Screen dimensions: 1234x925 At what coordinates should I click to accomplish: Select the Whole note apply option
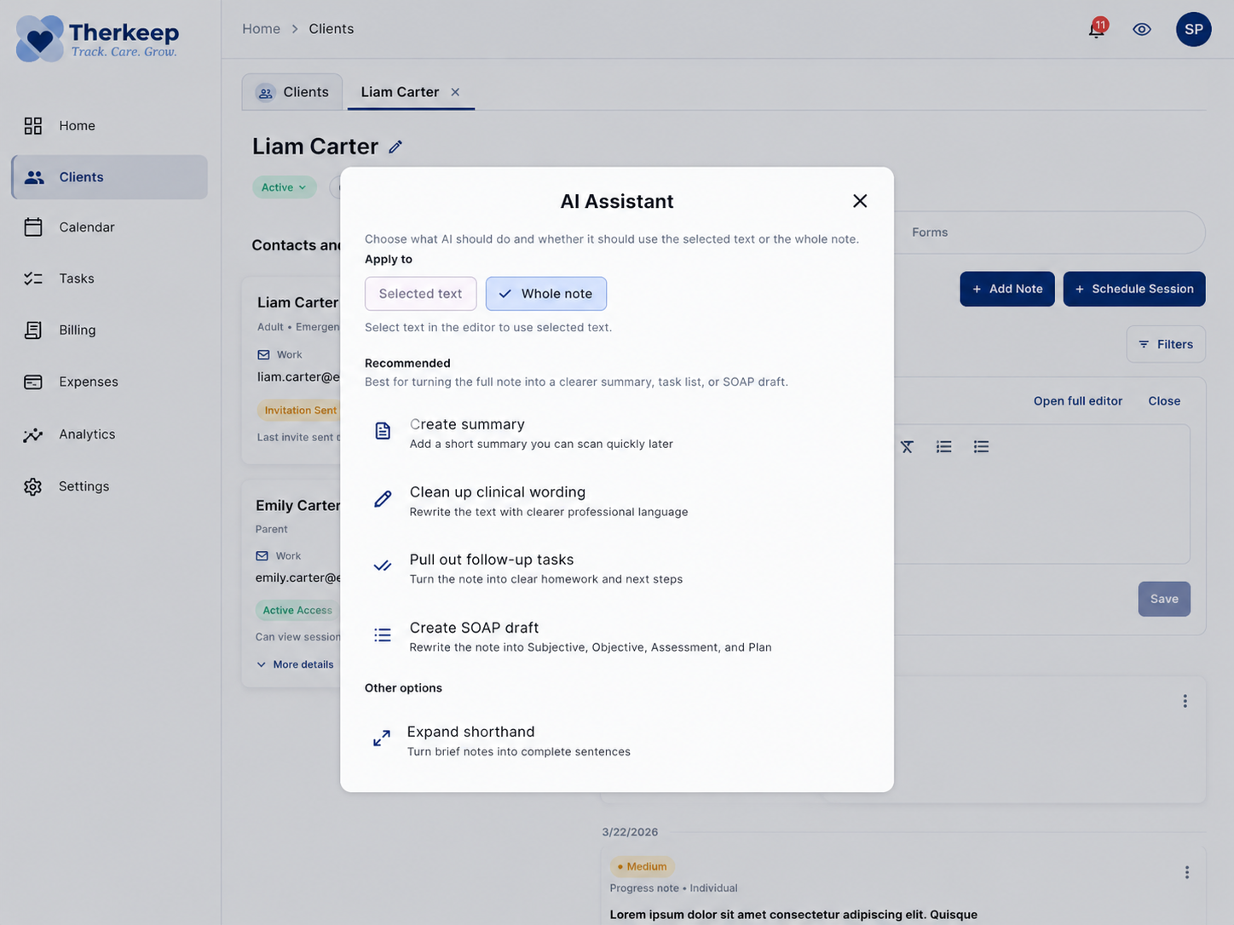(x=545, y=292)
